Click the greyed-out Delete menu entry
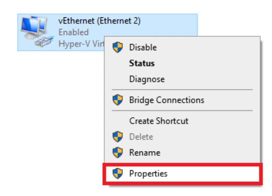The image size is (272, 196). coord(182,137)
